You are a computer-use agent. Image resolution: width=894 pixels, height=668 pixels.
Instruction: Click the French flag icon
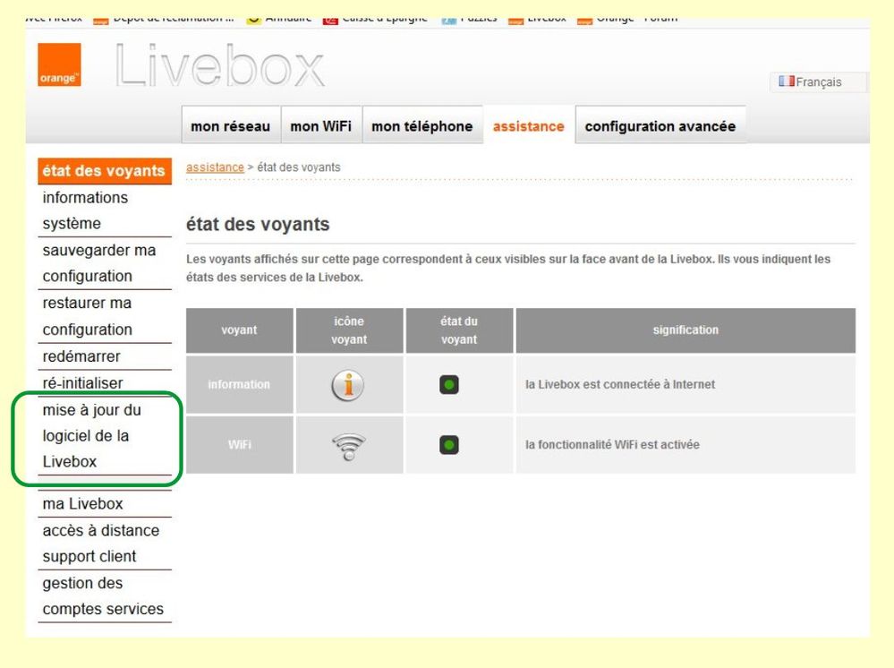[x=787, y=81]
